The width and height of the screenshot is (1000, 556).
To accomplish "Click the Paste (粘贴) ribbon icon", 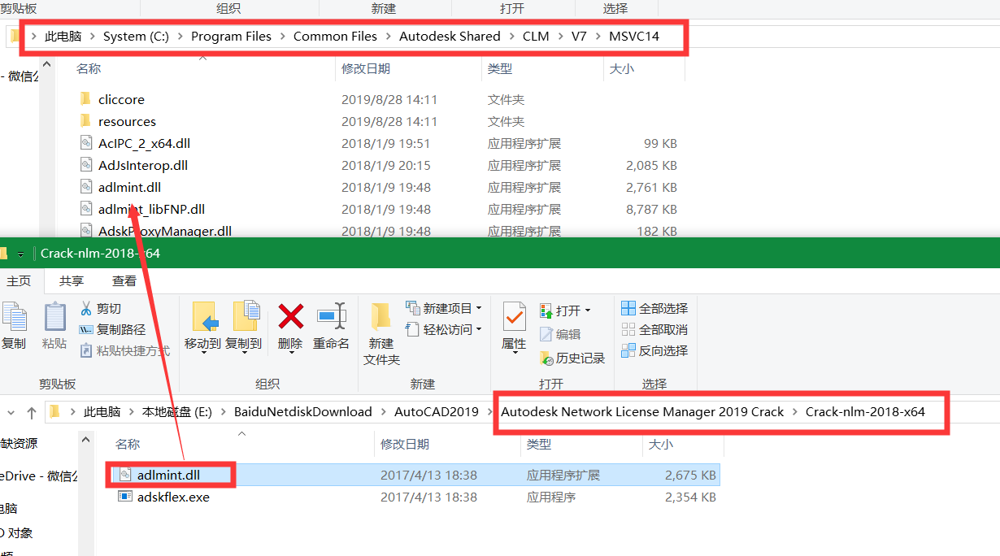I will [x=54, y=318].
